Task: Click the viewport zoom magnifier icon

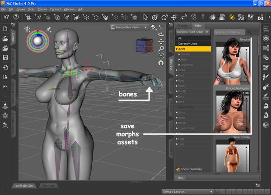Action: [161, 49]
